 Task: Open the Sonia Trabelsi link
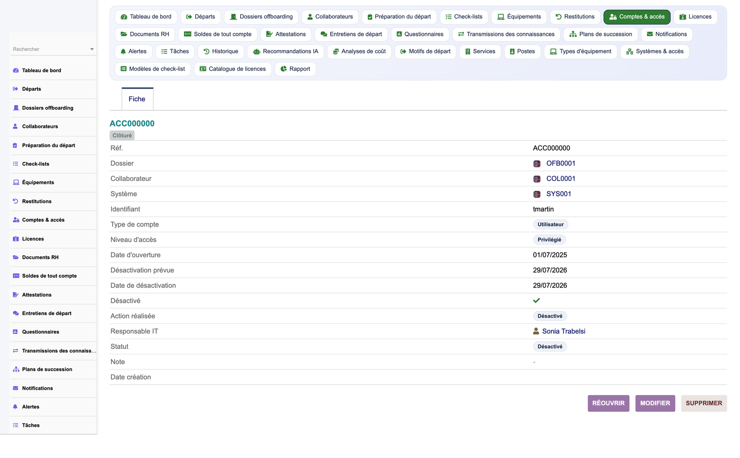point(564,331)
